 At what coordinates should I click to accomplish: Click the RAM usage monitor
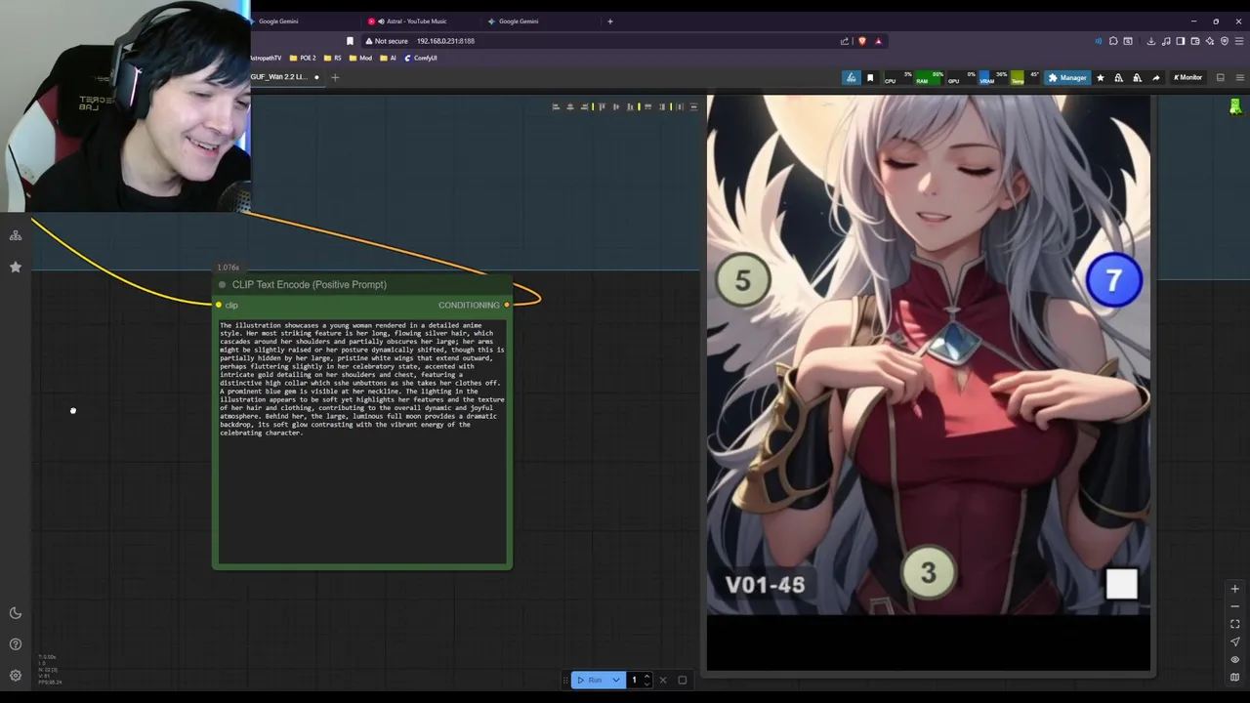[929, 78]
